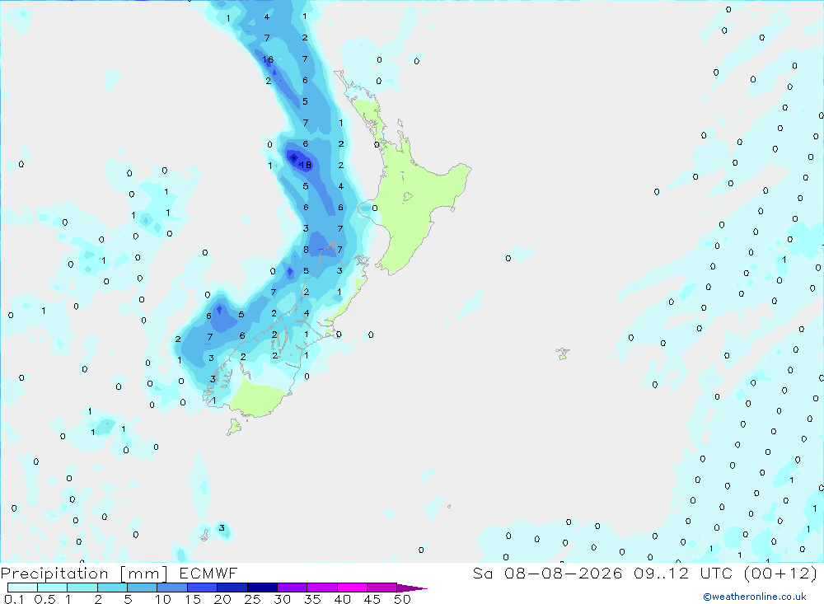Viewport: 824px width, 604px height.
Task: Click the '10' legend scale label
Action: (163, 599)
